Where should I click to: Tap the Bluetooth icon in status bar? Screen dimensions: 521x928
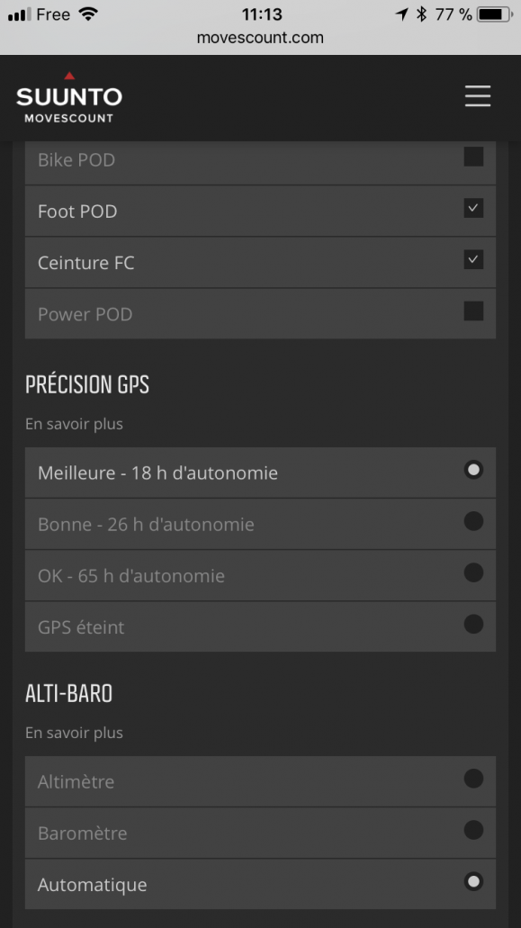coord(421,14)
